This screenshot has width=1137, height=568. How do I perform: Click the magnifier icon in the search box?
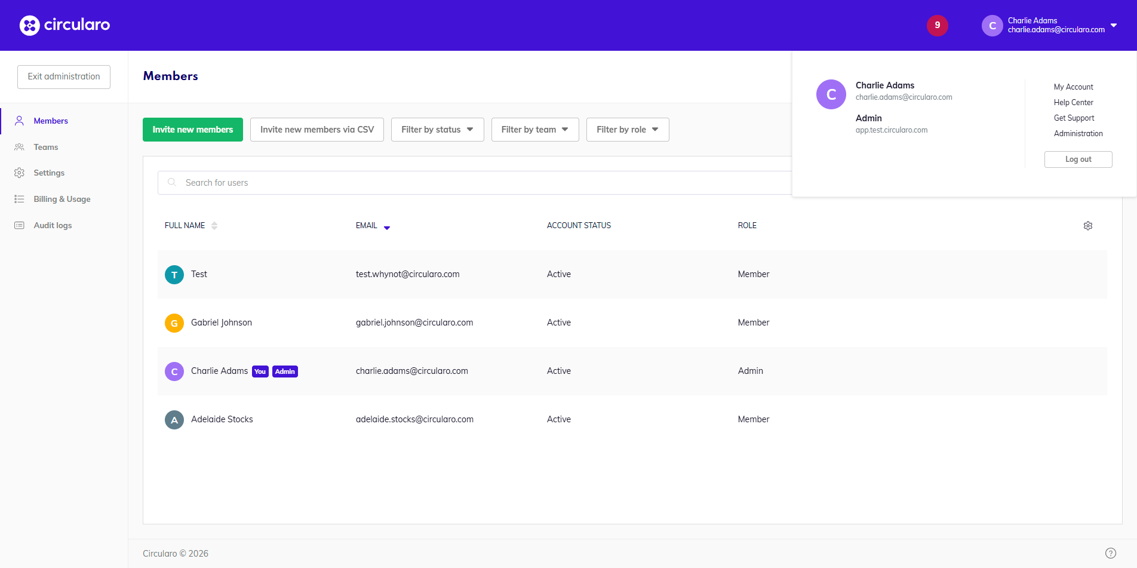coord(172,183)
